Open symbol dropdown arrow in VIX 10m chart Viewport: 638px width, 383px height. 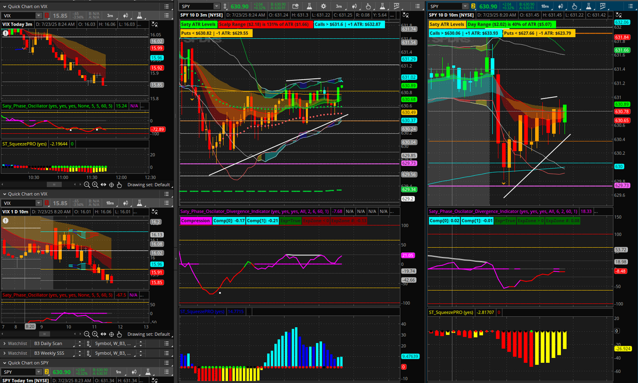[39, 203]
